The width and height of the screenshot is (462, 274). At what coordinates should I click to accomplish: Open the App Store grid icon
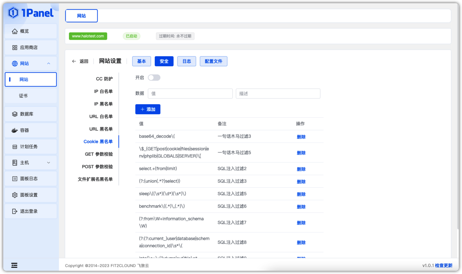point(15,47)
